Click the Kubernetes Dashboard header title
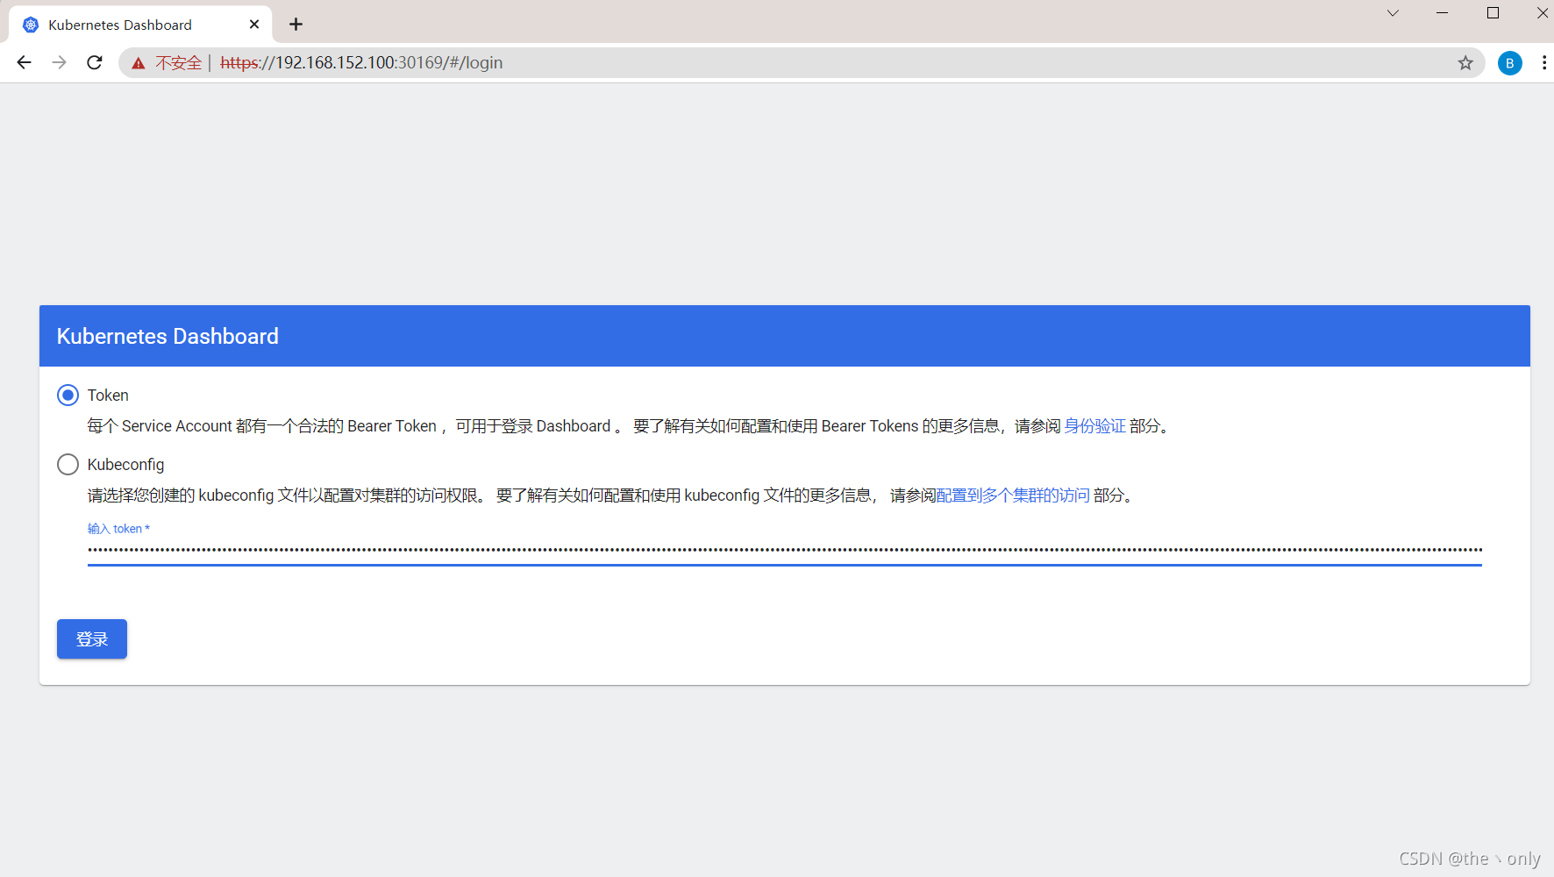Image resolution: width=1554 pixels, height=877 pixels. (x=168, y=336)
